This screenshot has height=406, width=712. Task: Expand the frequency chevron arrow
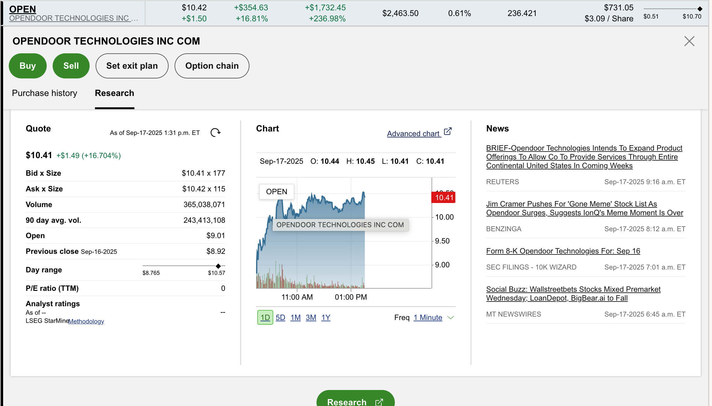click(451, 318)
